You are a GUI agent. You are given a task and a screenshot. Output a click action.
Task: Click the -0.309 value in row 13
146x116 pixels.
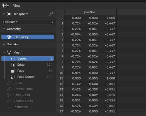pyautogui.click(x=93, y=89)
